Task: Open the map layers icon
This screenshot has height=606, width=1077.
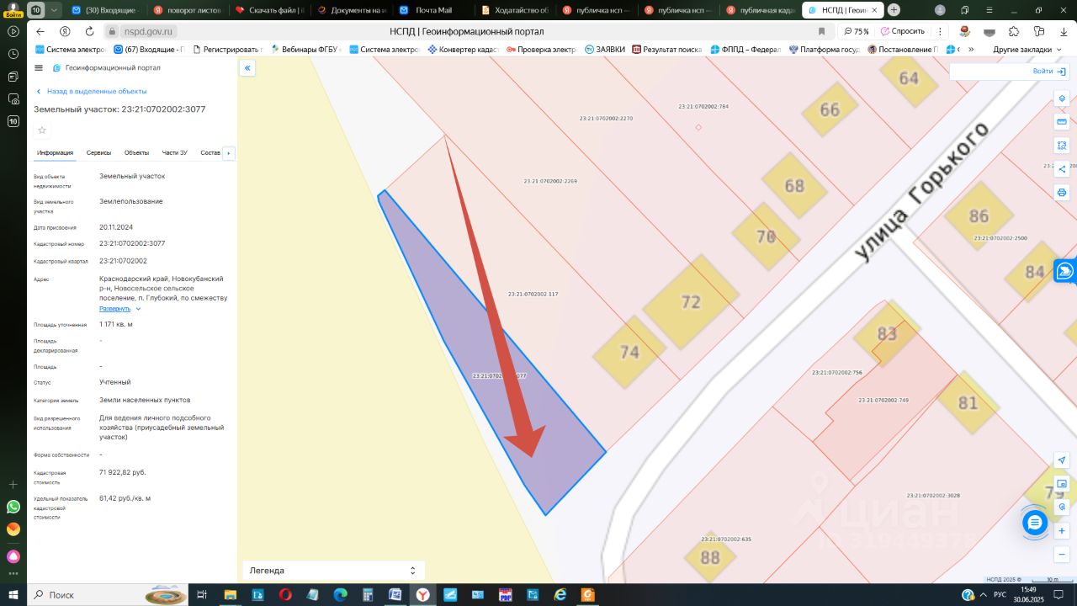Action: [1062, 98]
